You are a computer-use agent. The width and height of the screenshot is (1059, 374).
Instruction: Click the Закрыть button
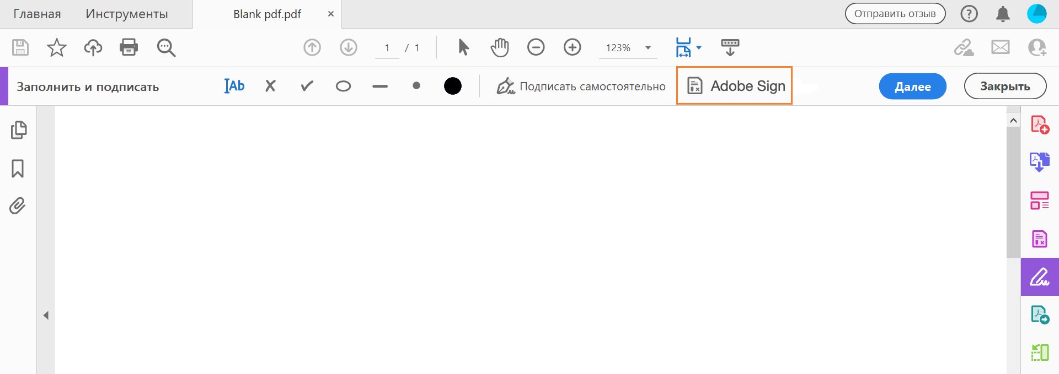pos(1005,86)
